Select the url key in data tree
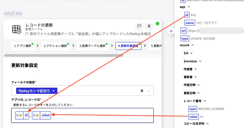This screenshot has height=128, width=244. coord(183,31)
